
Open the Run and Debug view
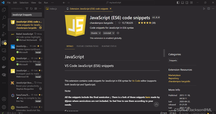[4, 34]
